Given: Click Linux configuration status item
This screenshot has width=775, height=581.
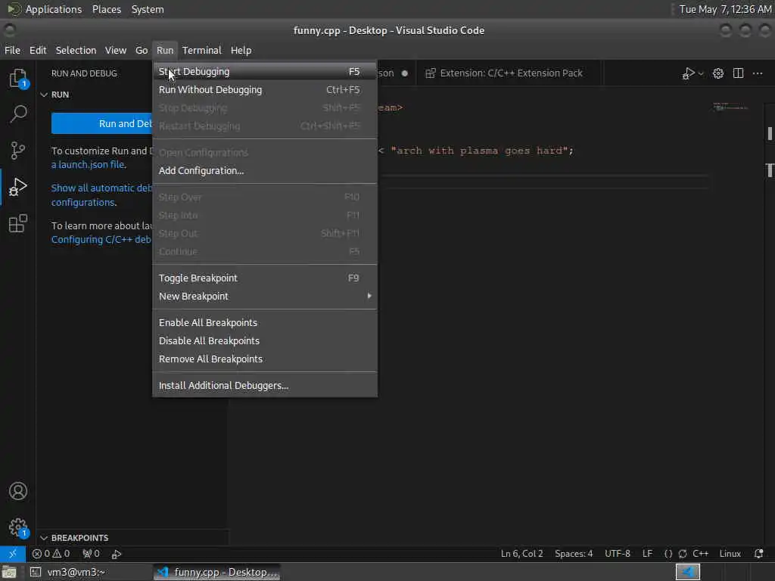Looking at the screenshot, I should (x=730, y=553).
